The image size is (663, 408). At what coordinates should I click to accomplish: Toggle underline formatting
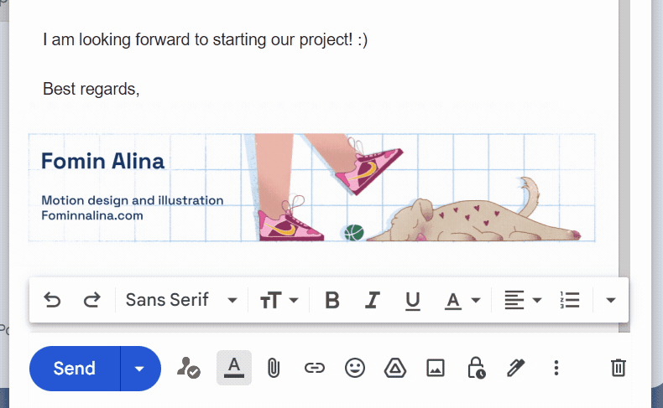412,300
